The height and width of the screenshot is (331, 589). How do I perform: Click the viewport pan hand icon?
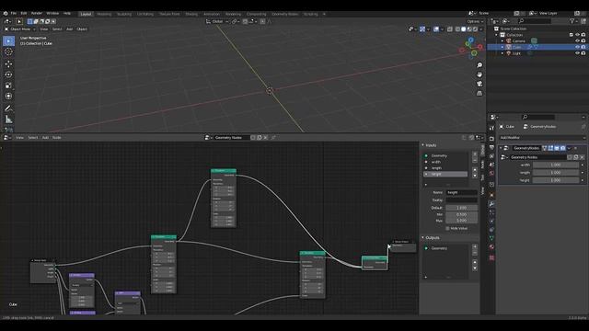click(479, 74)
